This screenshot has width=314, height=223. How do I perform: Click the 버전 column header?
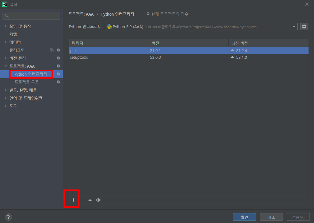[x=189, y=43]
